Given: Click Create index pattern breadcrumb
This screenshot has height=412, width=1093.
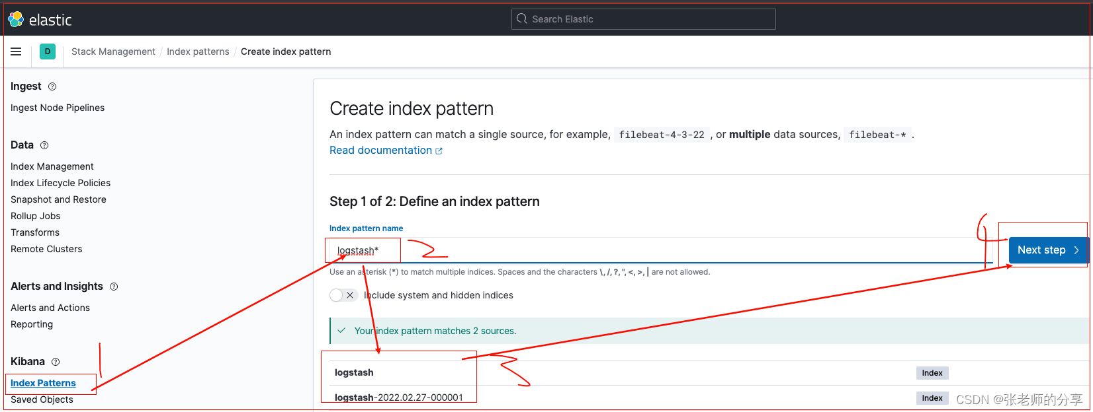Looking at the screenshot, I should pos(286,51).
